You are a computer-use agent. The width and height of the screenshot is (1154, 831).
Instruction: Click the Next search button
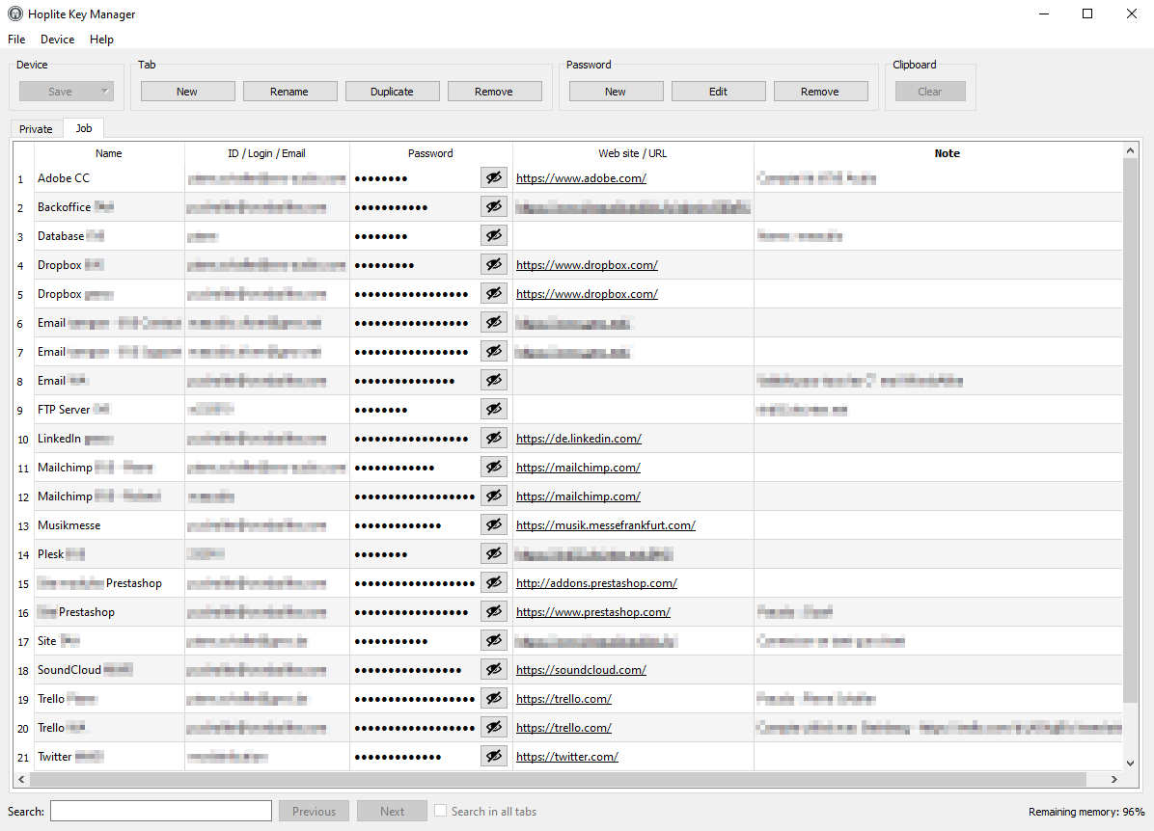(x=393, y=811)
